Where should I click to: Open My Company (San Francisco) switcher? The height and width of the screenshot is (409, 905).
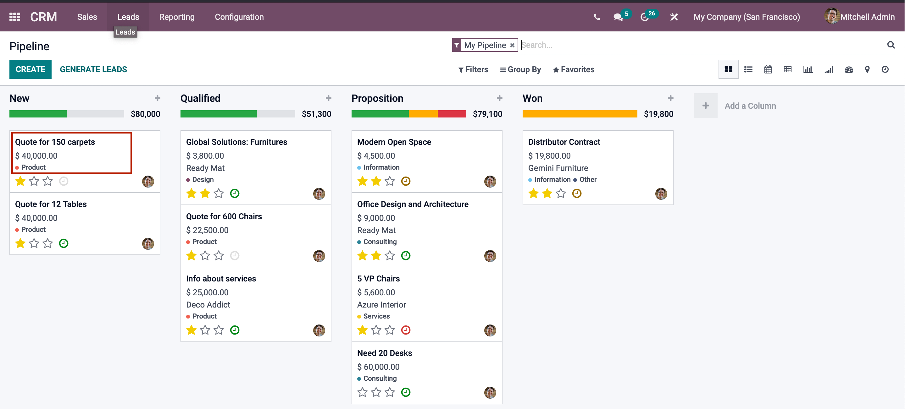[x=747, y=17]
